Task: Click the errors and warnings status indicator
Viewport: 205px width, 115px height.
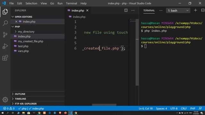Action: (x=9, y=109)
